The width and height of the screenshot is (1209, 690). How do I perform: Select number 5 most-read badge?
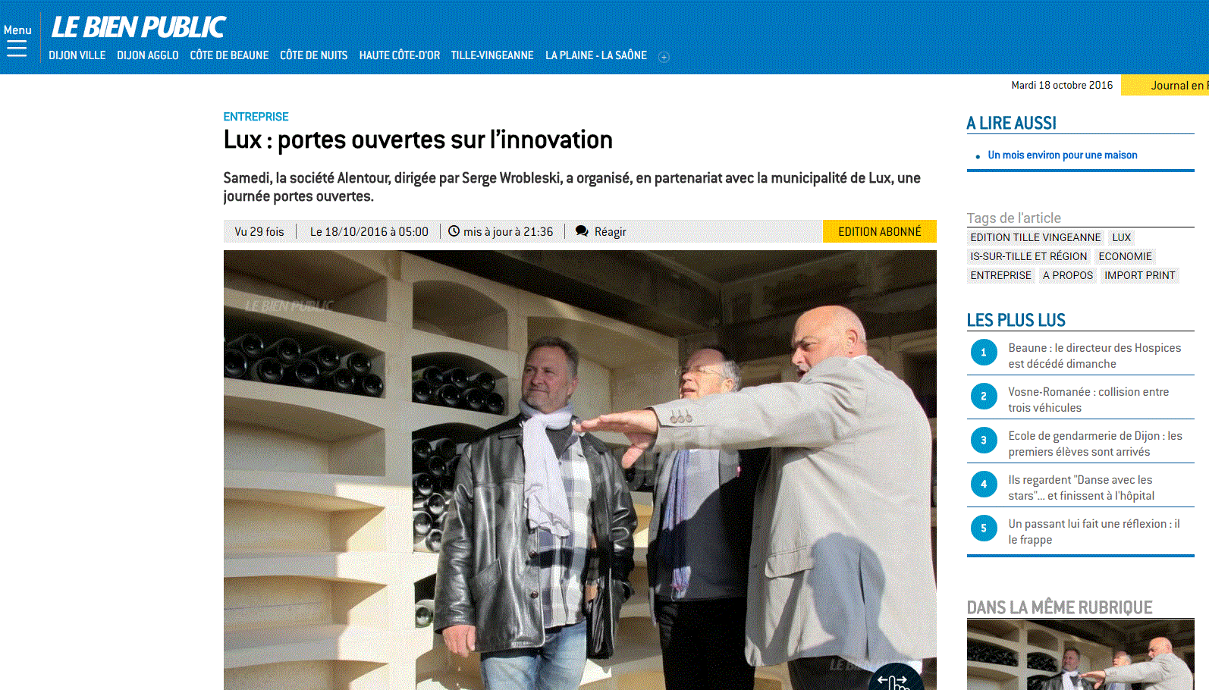pyautogui.click(x=984, y=528)
